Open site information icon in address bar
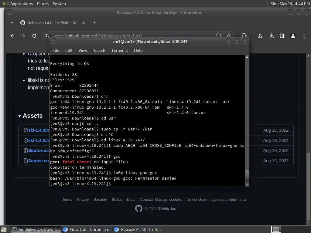The image size is (311, 233). [x=47, y=36]
